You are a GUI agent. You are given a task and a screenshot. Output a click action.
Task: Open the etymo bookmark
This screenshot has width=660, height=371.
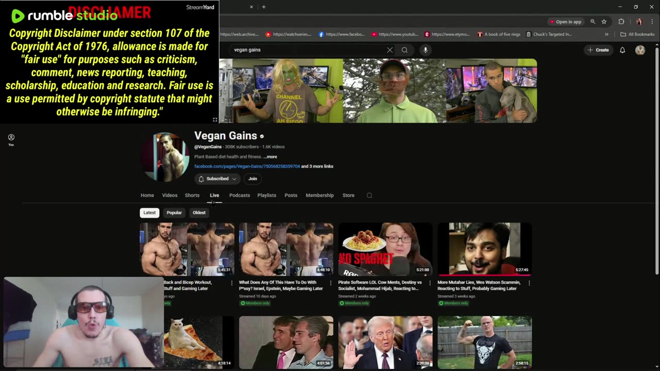[x=447, y=35]
